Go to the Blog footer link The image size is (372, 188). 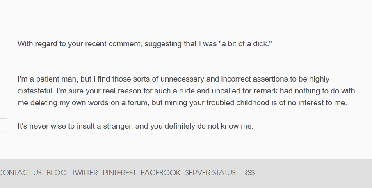point(57,173)
